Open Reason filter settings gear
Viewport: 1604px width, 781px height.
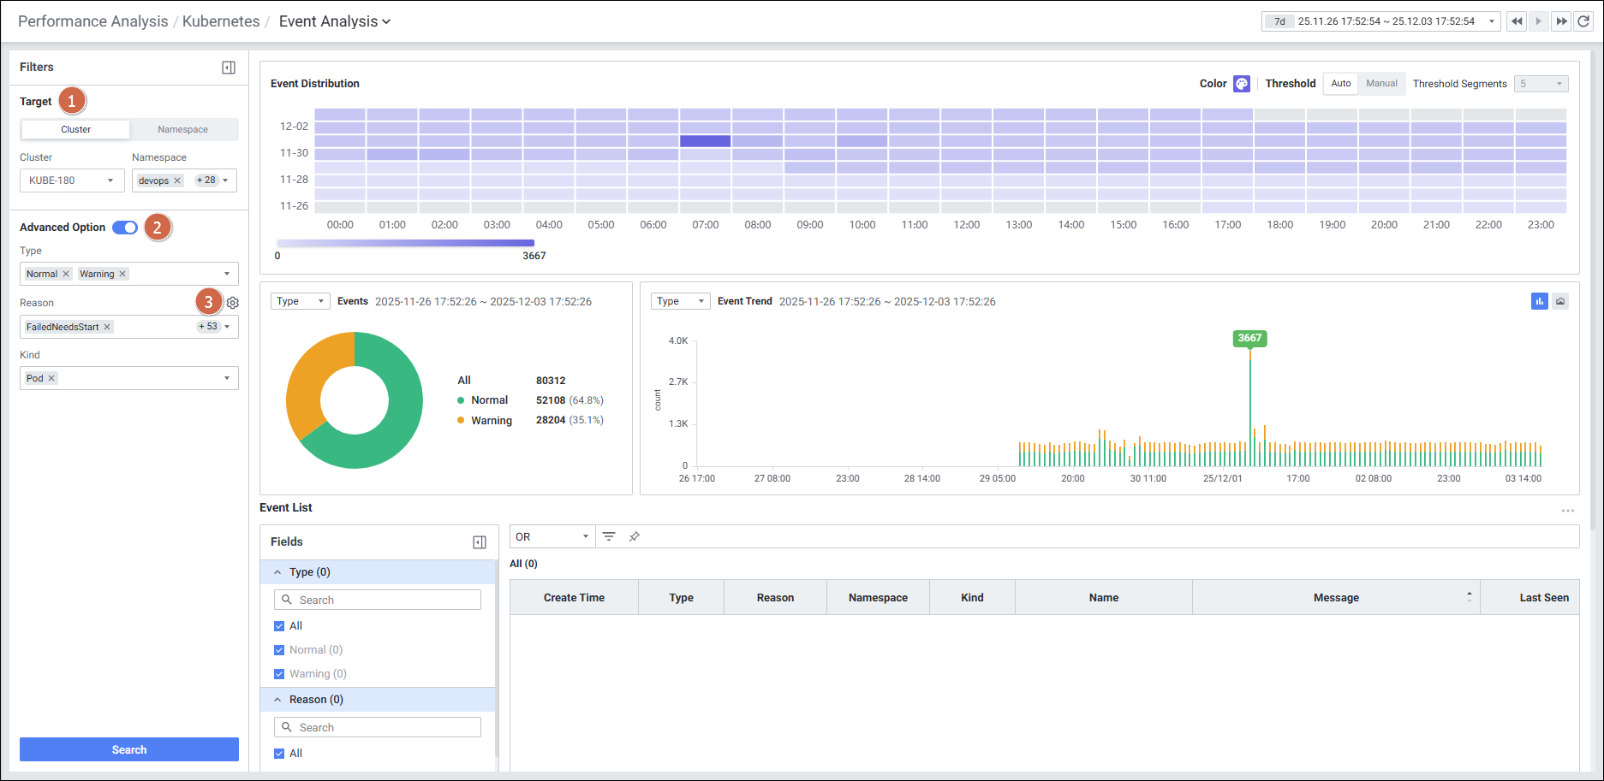tap(233, 303)
